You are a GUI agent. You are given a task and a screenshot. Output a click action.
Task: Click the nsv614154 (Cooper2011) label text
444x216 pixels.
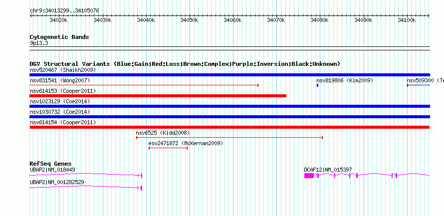tap(63, 122)
